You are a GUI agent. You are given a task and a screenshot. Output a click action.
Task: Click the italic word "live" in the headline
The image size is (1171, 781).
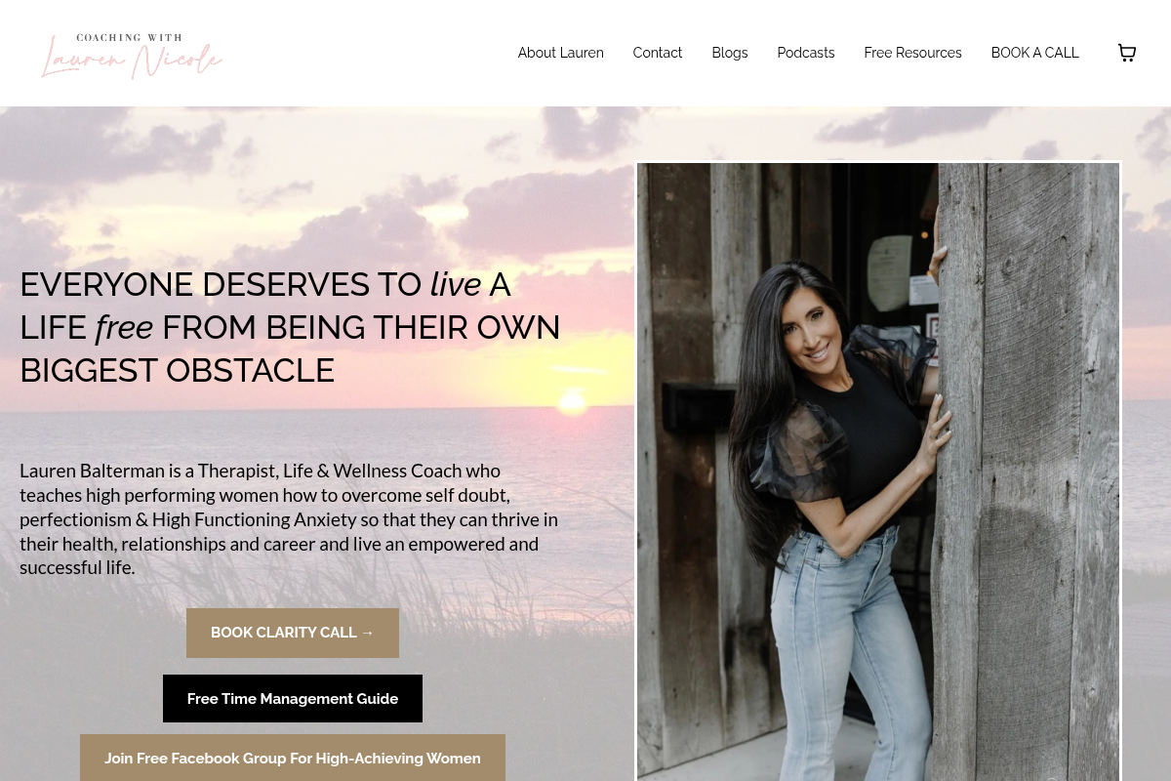[x=455, y=284]
